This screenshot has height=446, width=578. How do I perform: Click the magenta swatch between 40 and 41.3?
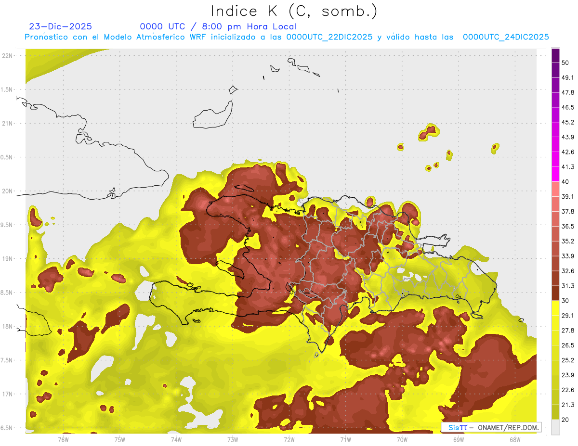556,174
